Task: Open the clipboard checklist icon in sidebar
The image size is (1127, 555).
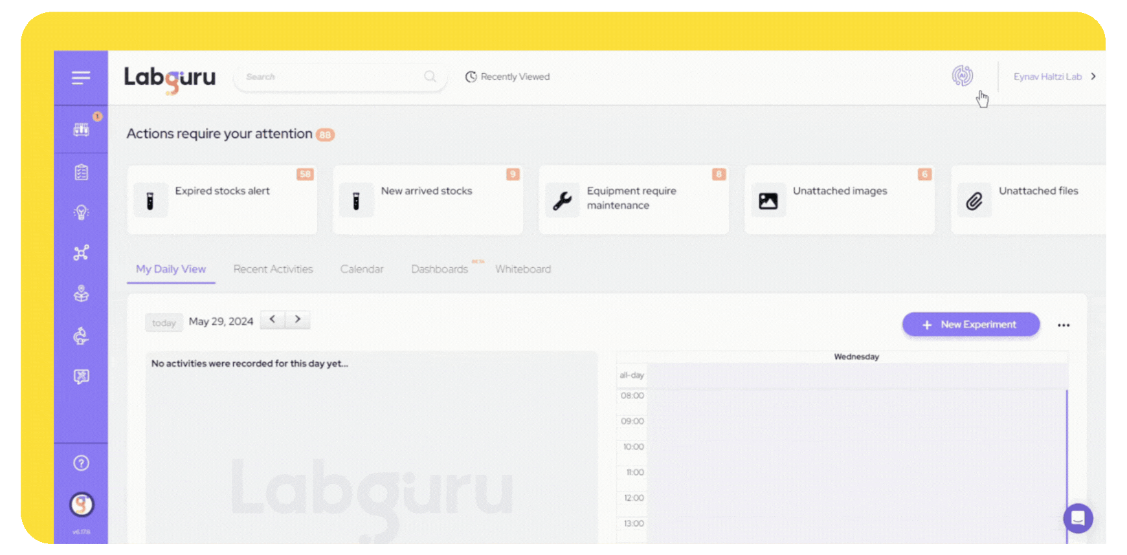Action: tap(82, 172)
